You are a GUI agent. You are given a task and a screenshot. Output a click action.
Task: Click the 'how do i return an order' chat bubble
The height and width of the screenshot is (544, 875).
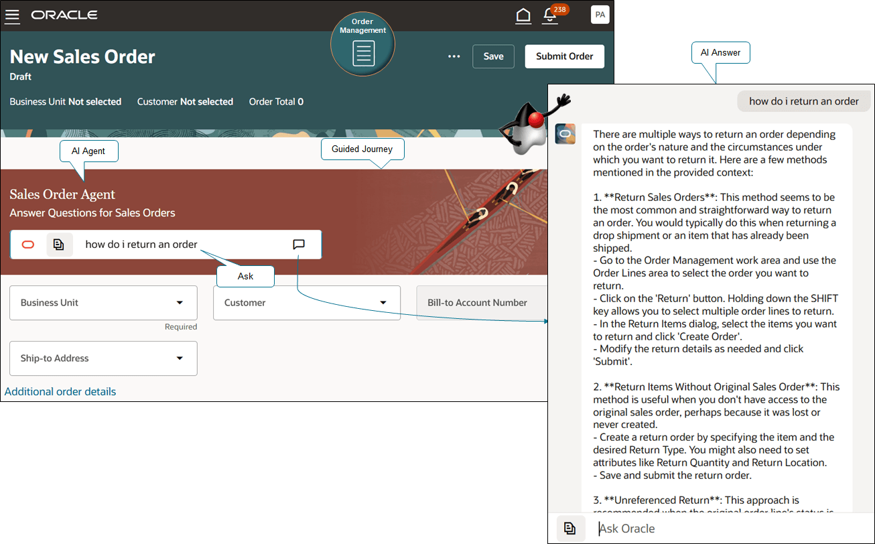(x=803, y=101)
